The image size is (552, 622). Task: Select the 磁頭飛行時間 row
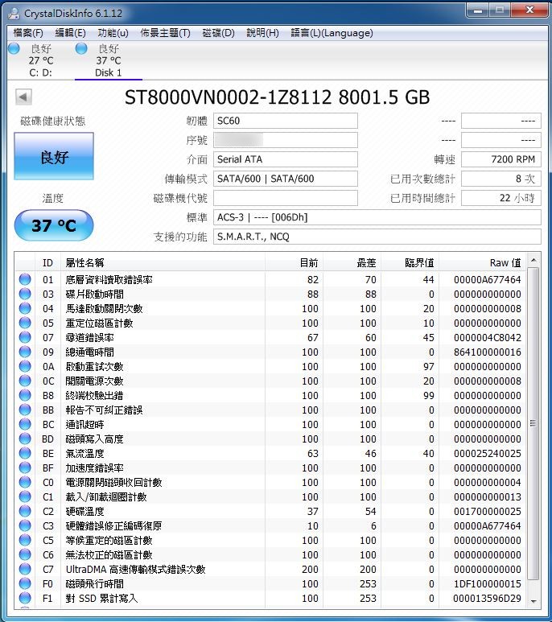pyautogui.click(x=271, y=583)
